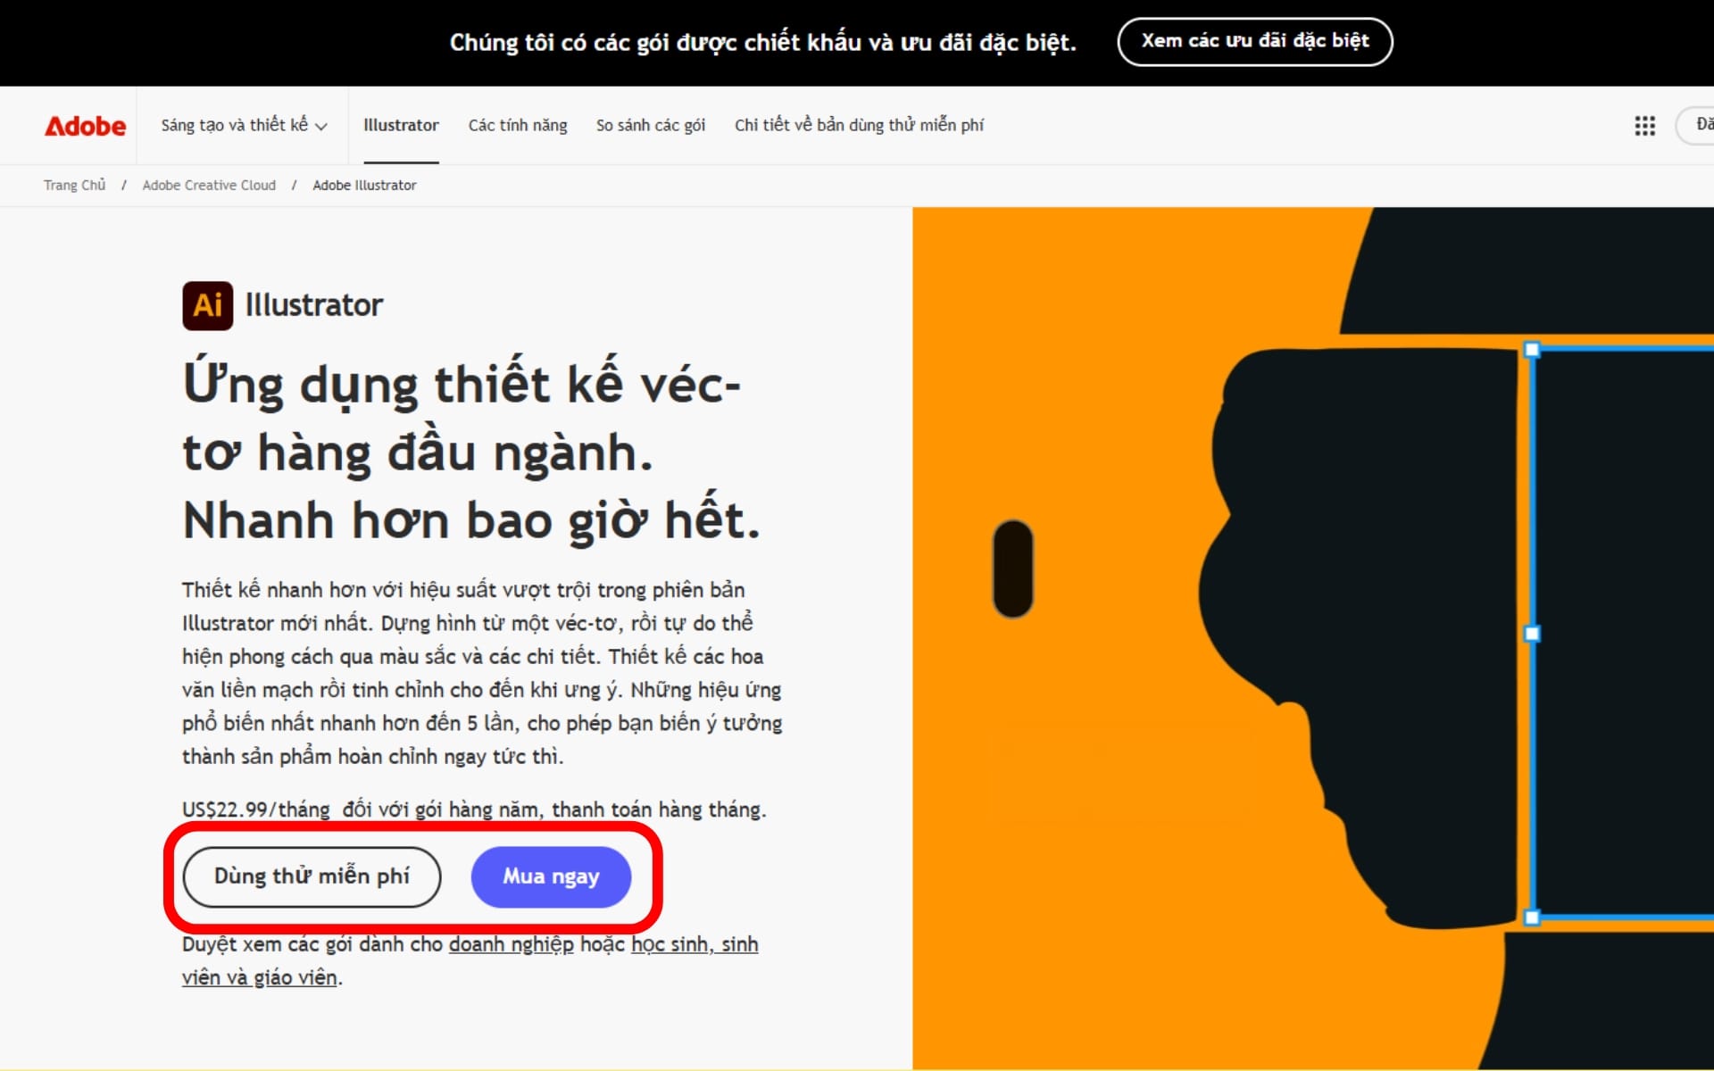Image resolution: width=1714 pixels, height=1071 pixels.
Task: Open the Các tính năng tab
Action: 518,126
